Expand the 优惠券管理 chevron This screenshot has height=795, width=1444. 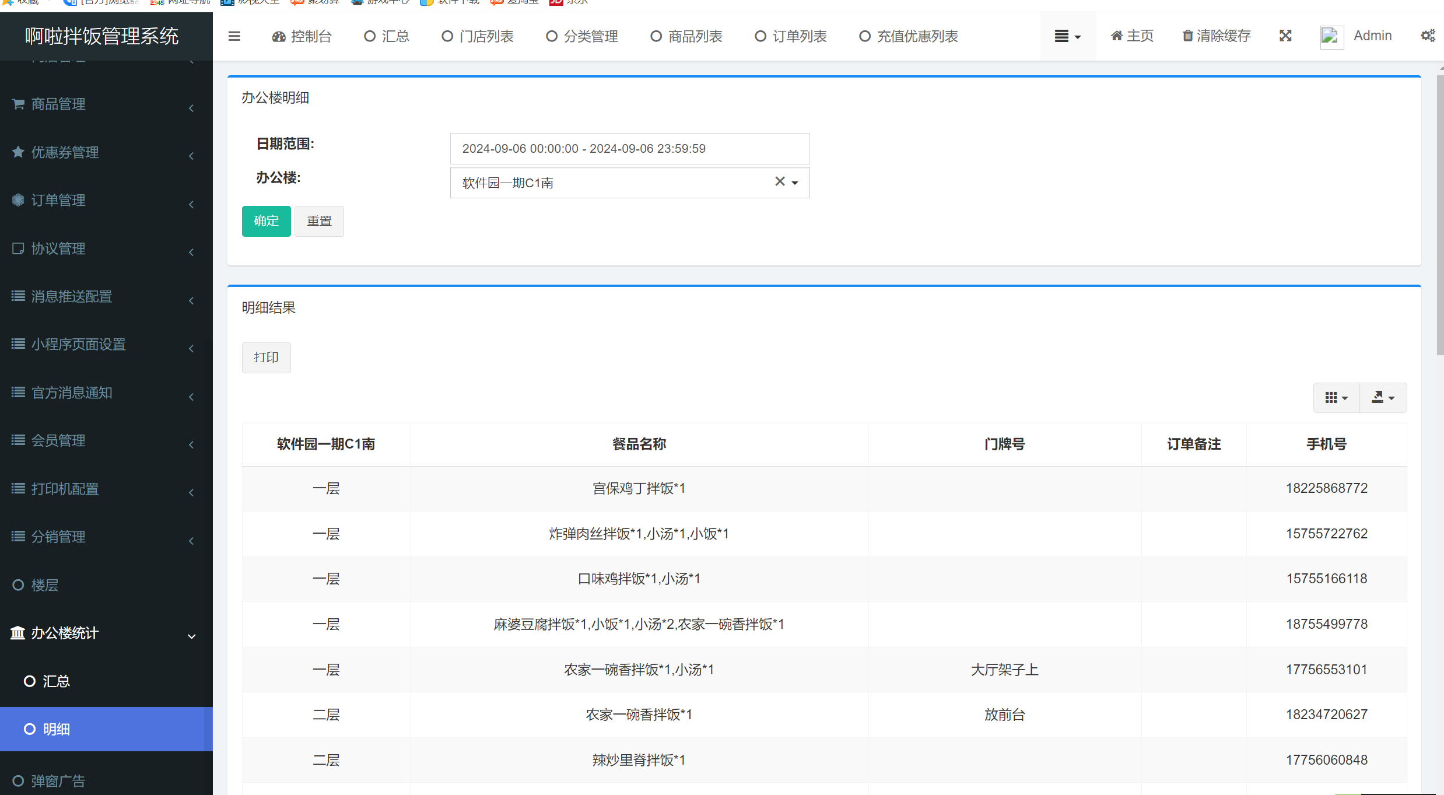click(191, 156)
